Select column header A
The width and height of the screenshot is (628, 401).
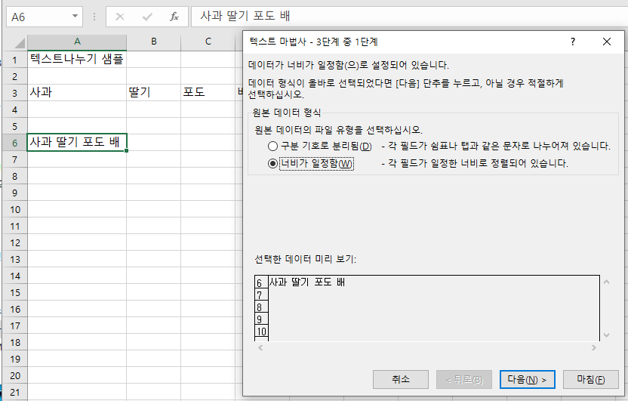click(x=77, y=42)
